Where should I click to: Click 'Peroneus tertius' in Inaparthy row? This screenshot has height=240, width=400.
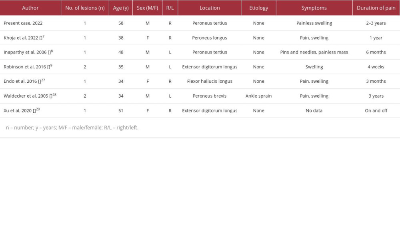pyautogui.click(x=210, y=52)
